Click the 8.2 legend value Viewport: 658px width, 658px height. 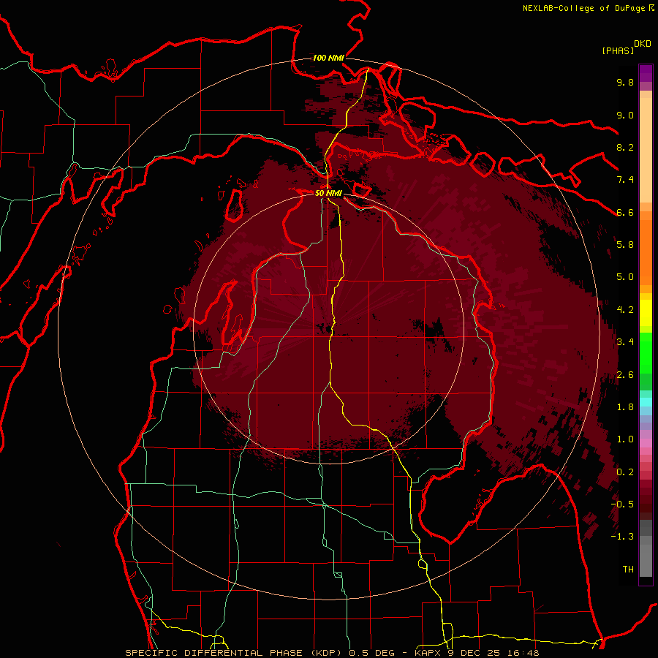tap(625, 147)
